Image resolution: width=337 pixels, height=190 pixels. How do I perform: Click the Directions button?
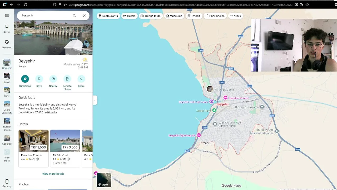[25, 79]
